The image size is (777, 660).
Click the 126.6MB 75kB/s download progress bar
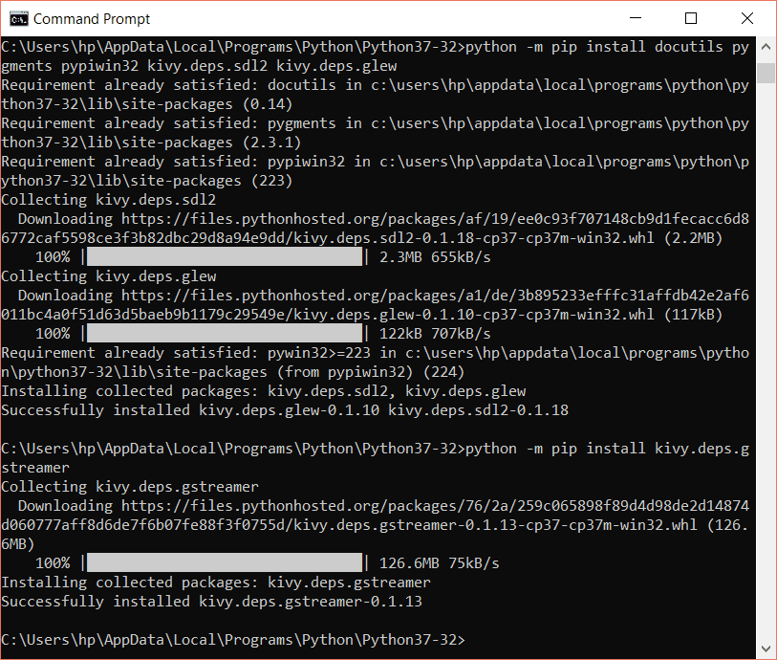click(x=225, y=562)
